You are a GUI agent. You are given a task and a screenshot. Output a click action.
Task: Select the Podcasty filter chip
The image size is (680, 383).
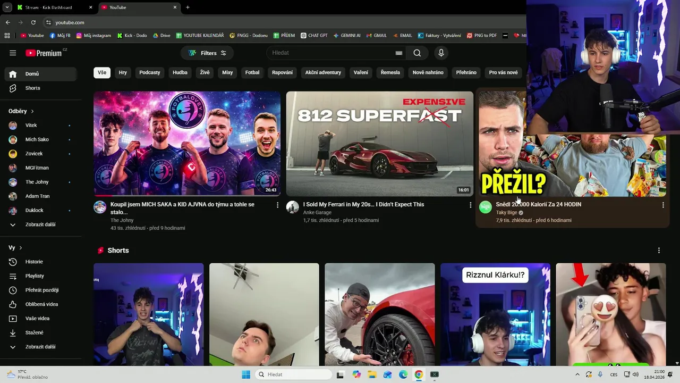[150, 72]
